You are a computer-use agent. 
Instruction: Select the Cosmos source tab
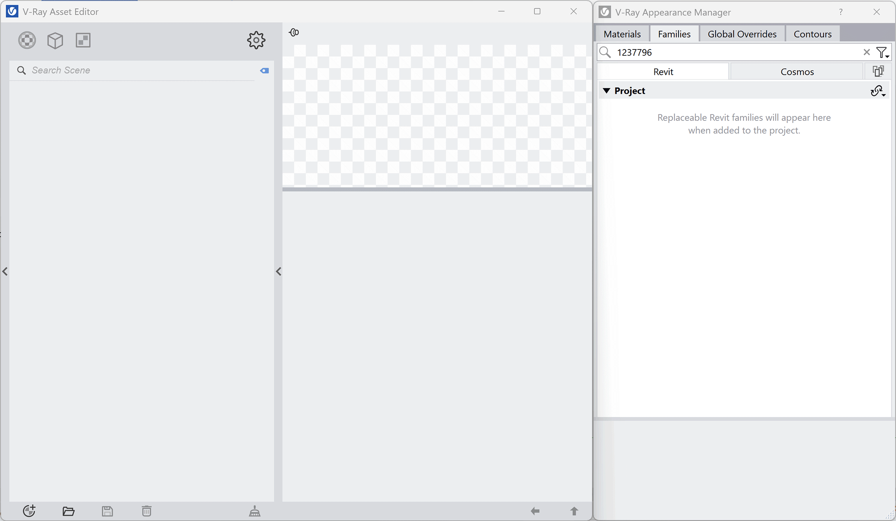coord(797,72)
